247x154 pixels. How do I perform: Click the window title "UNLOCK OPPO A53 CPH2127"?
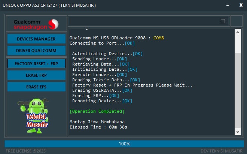click(30, 5)
